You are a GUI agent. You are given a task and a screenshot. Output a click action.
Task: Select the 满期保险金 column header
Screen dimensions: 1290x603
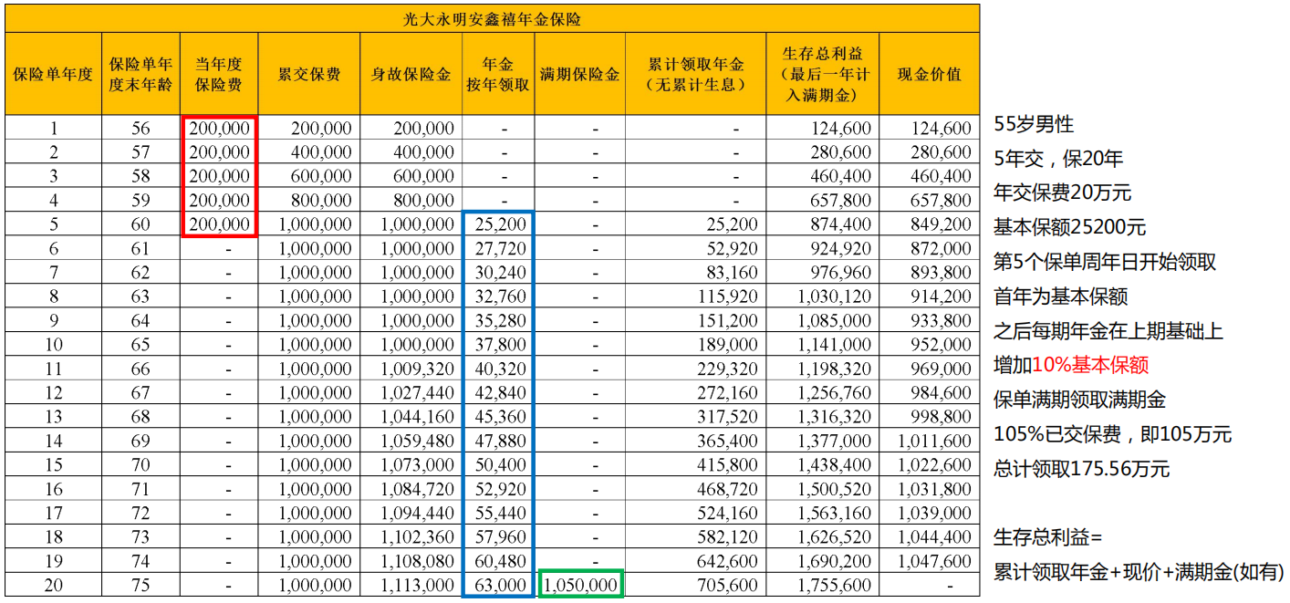pyautogui.click(x=579, y=75)
